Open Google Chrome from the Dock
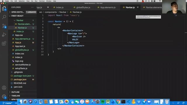 [x=118, y=102]
